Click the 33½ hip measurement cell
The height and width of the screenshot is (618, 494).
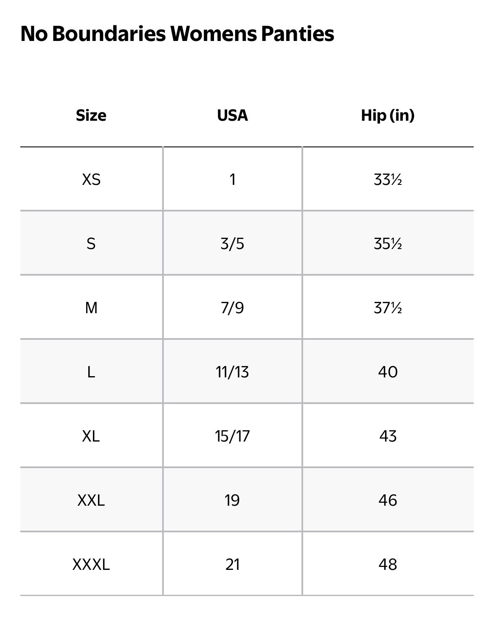coord(388,179)
